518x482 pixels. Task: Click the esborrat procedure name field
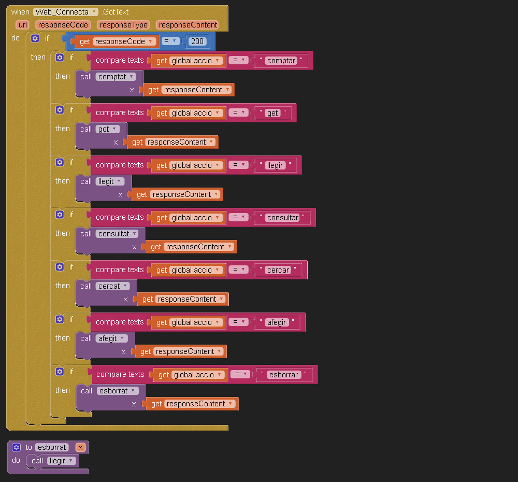click(52, 447)
